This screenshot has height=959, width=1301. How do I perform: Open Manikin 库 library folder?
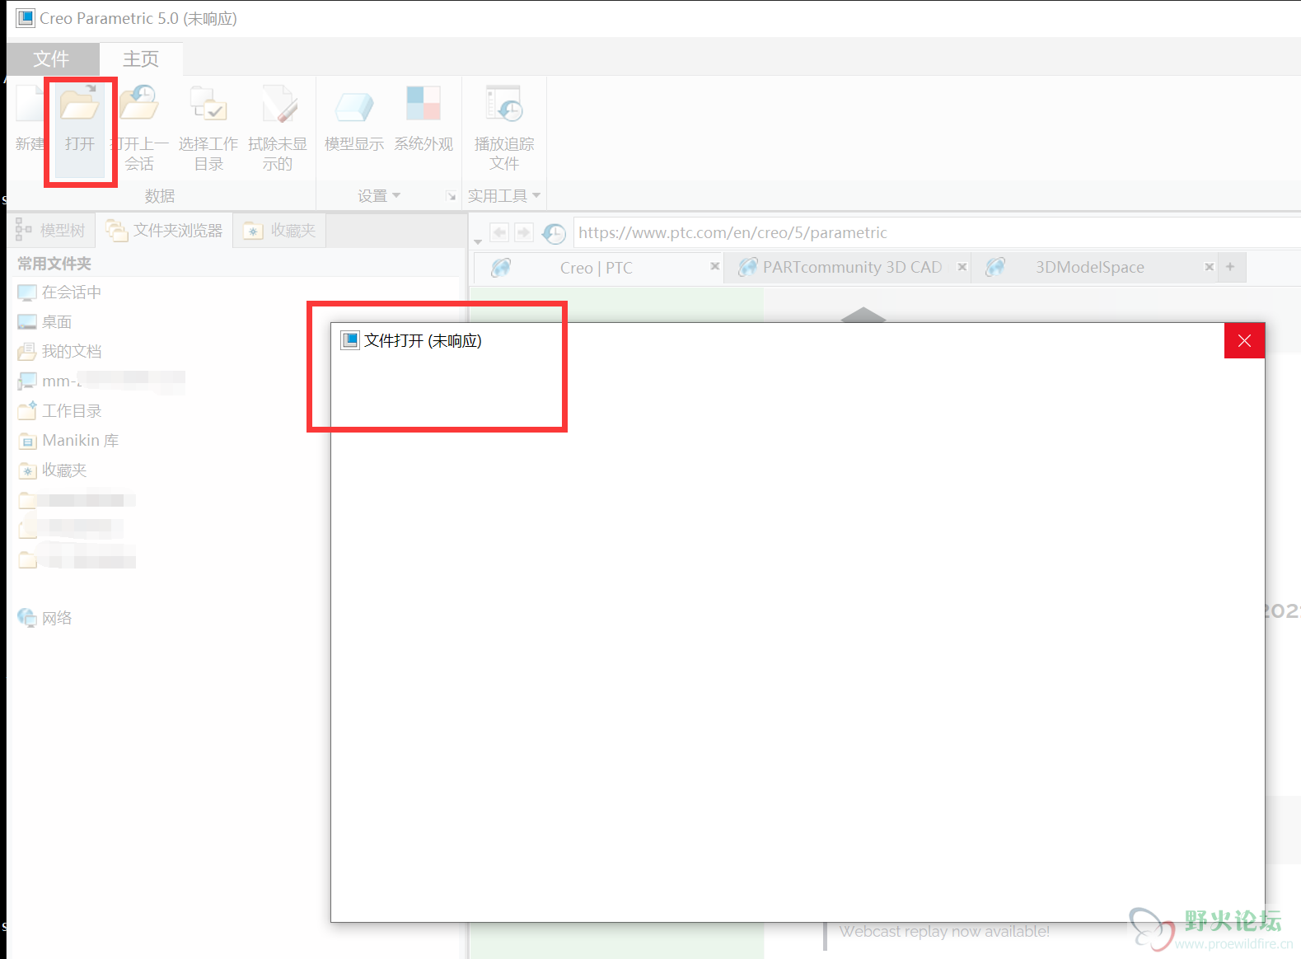68,441
